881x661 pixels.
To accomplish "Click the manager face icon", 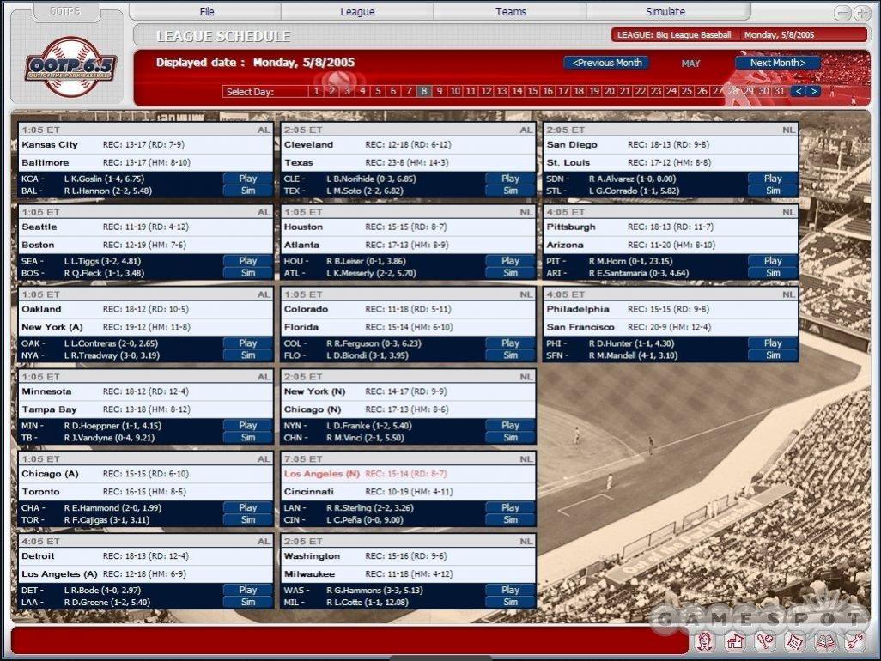I will [x=705, y=640].
